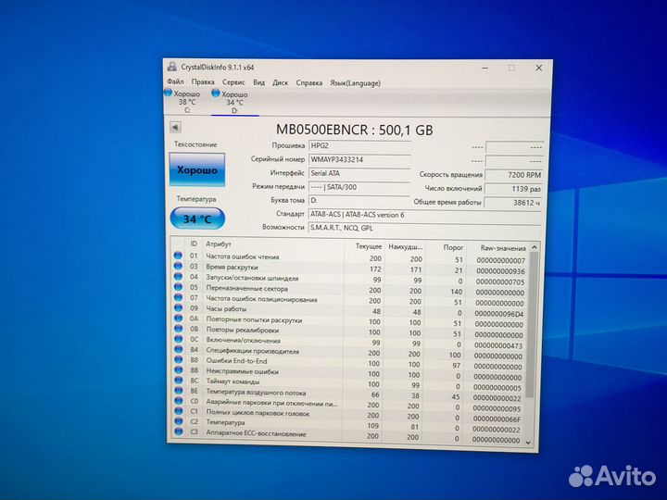The height and width of the screenshot is (500, 667).
Task: Click the Raw-значения column header
Action: pyautogui.click(x=503, y=248)
